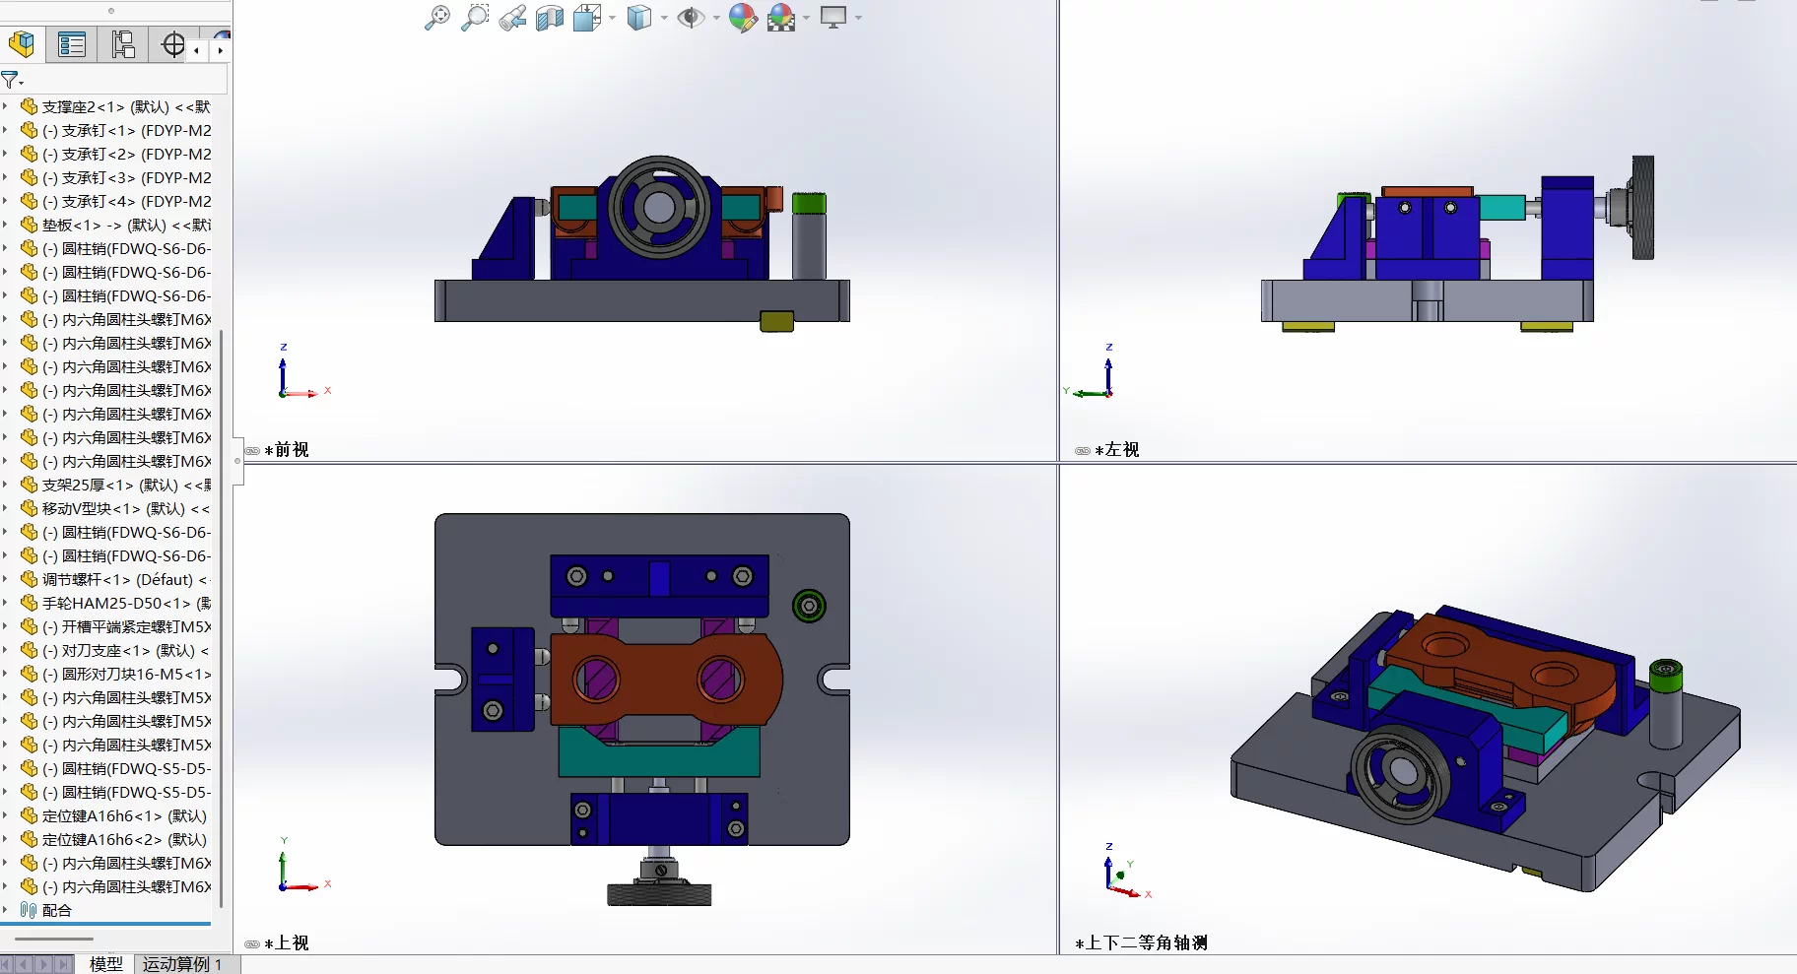1797x974 pixels.
Task: Open the ConfigurationManager tab
Action: [x=123, y=44]
